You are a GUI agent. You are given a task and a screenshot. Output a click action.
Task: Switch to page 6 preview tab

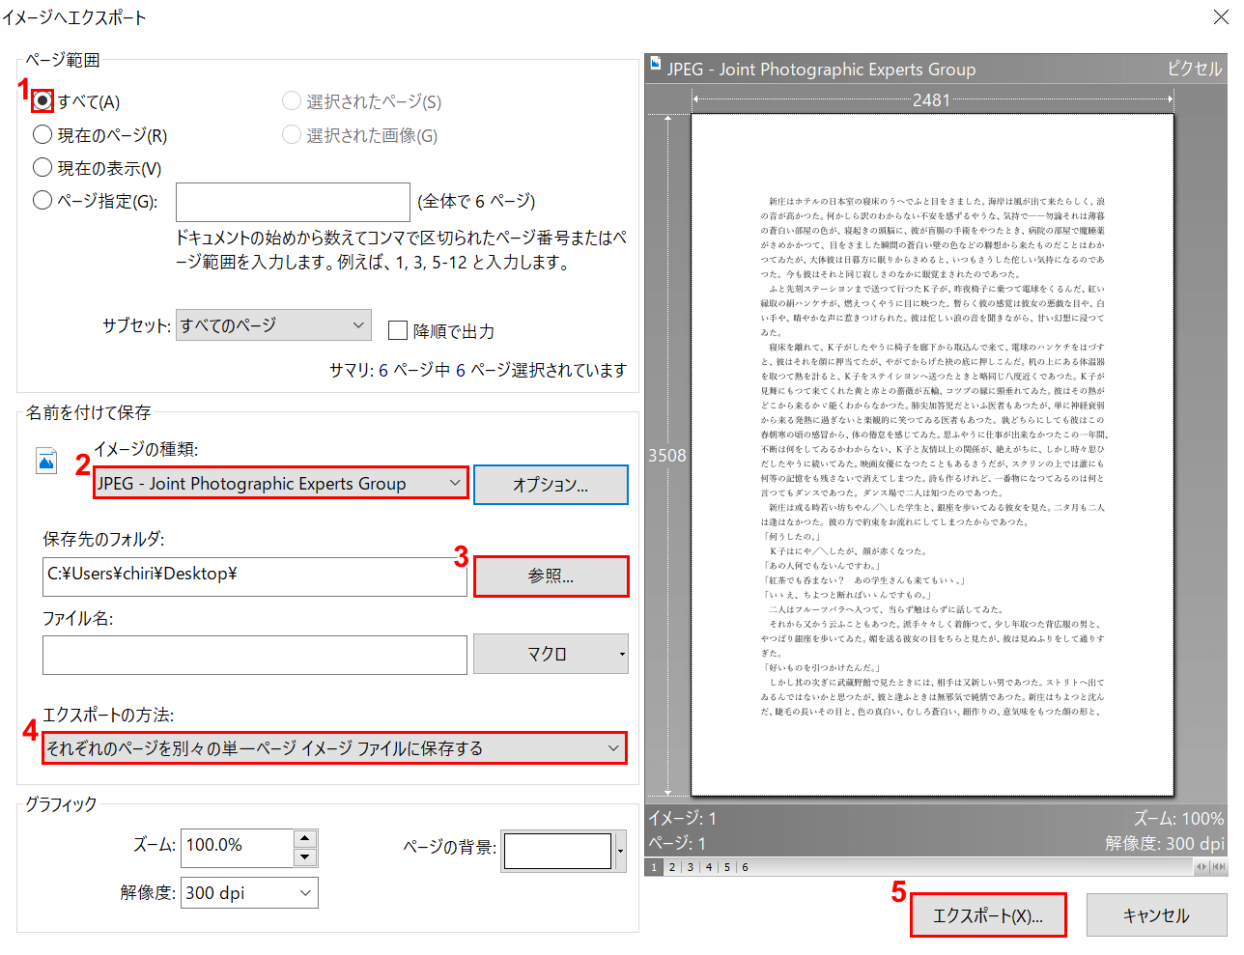745,867
